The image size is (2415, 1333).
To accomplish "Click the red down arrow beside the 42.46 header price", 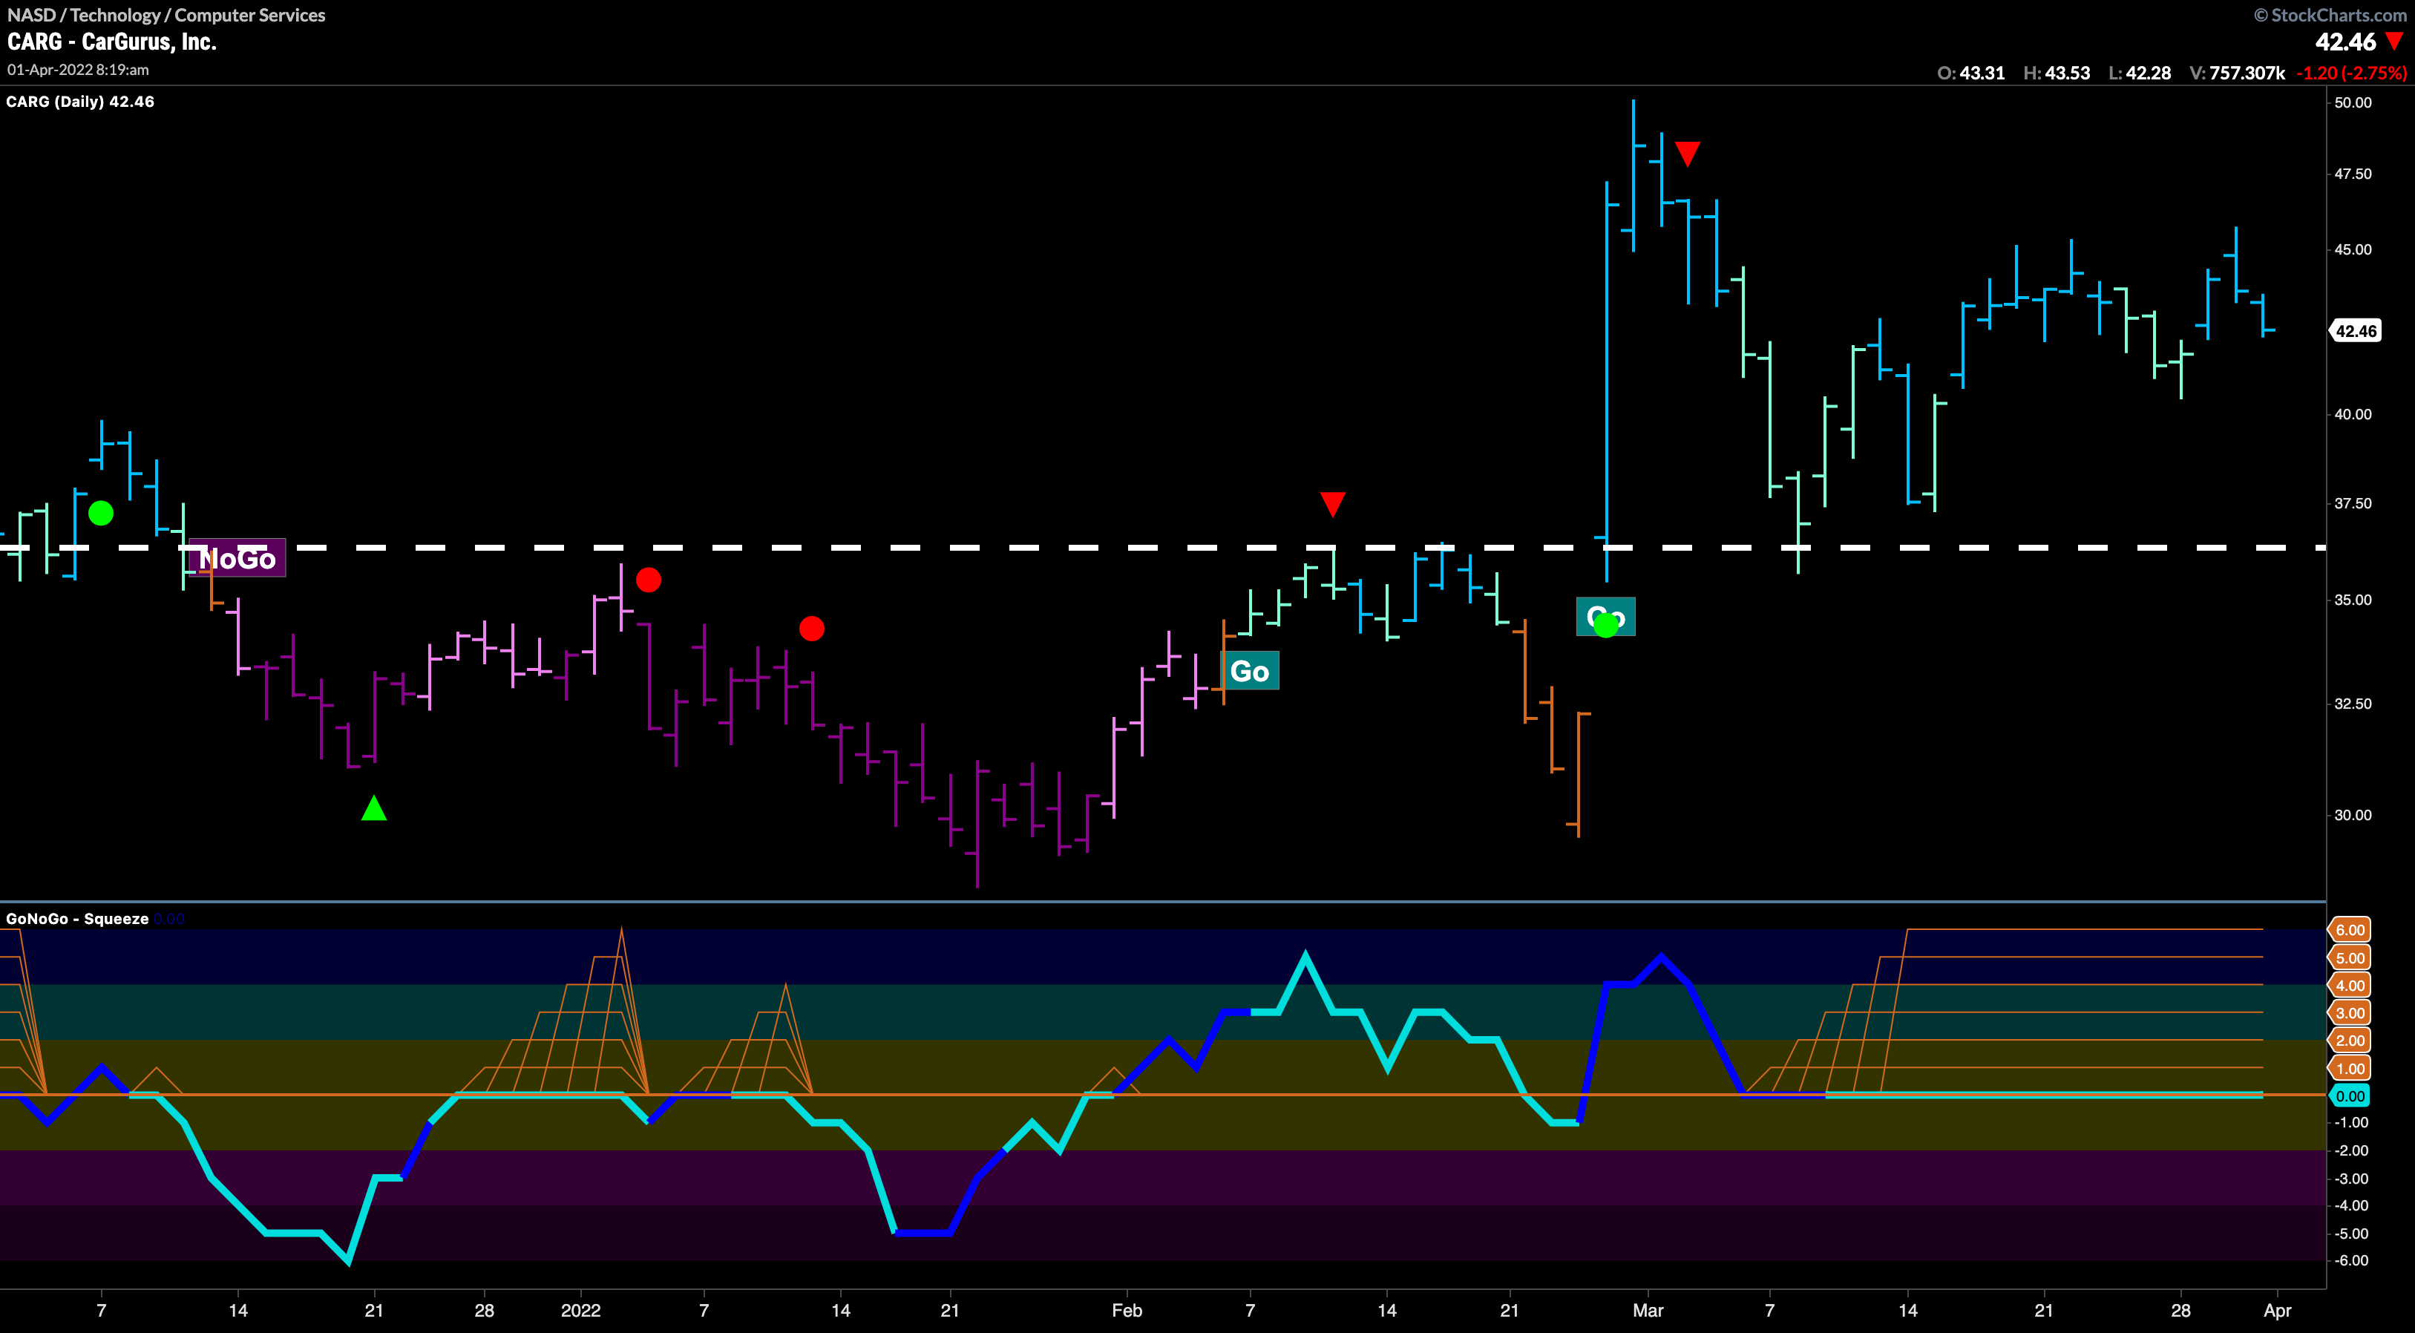I will (x=2394, y=42).
